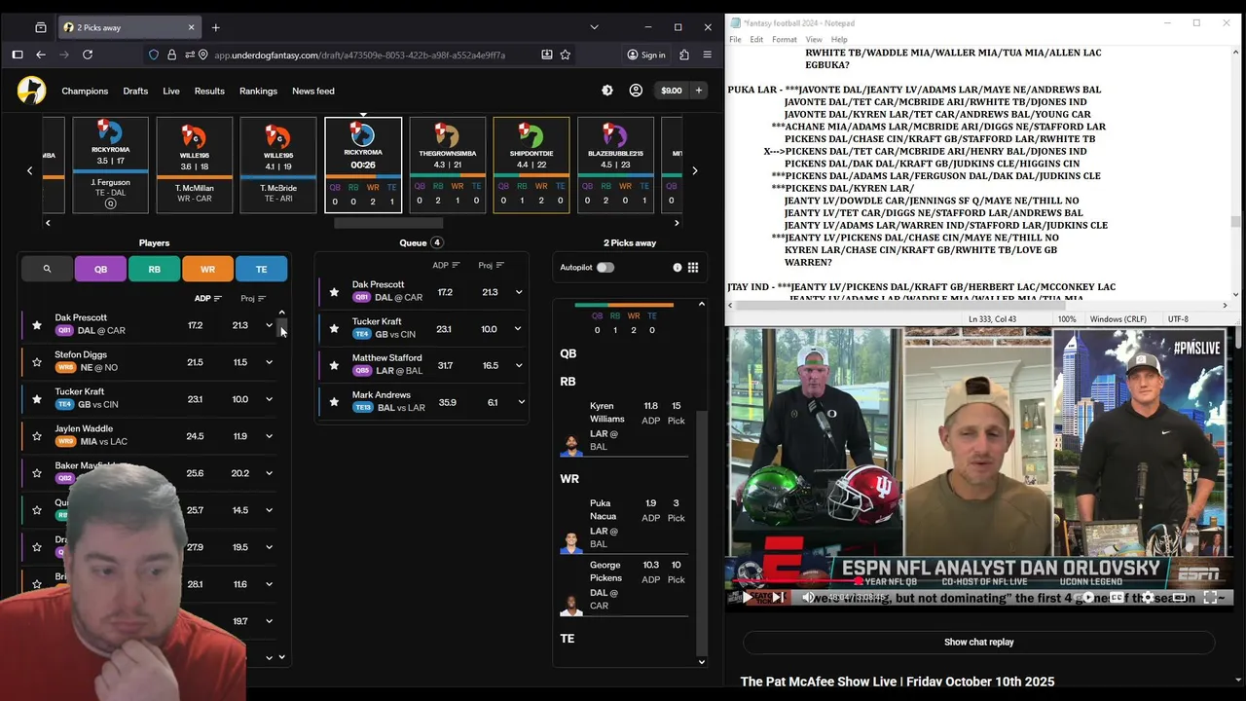
Task: Open News feed in Underdog nav
Action: pyautogui.click(x=313, y=91)
